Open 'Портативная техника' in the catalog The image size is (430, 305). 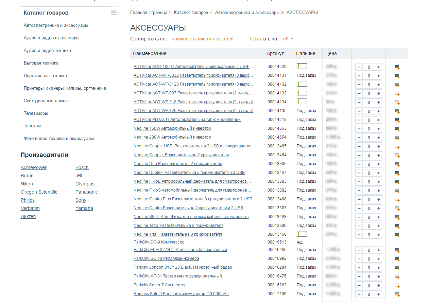click(x=46, y=76)
